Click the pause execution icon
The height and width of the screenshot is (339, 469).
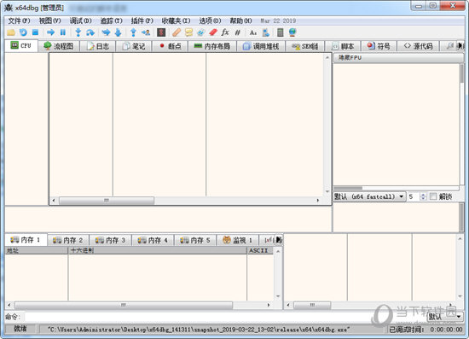click(63, 32)
